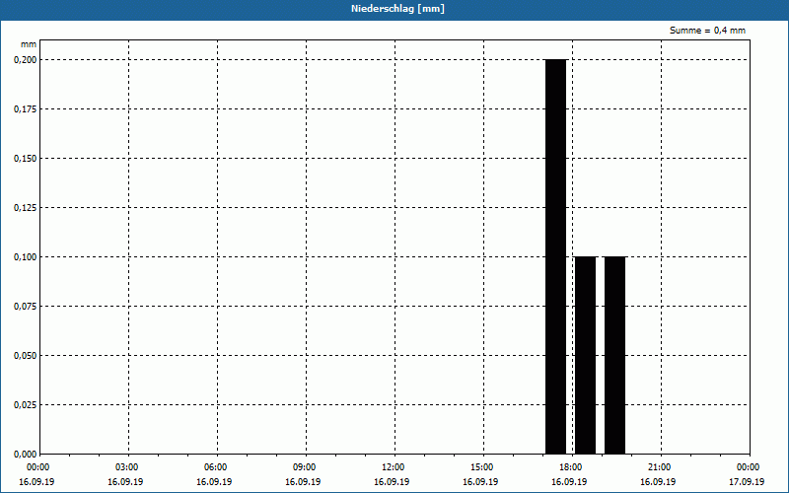Click the 0,000 y-axis label
This screenshot has height=493, width=789.
point(26,455)
